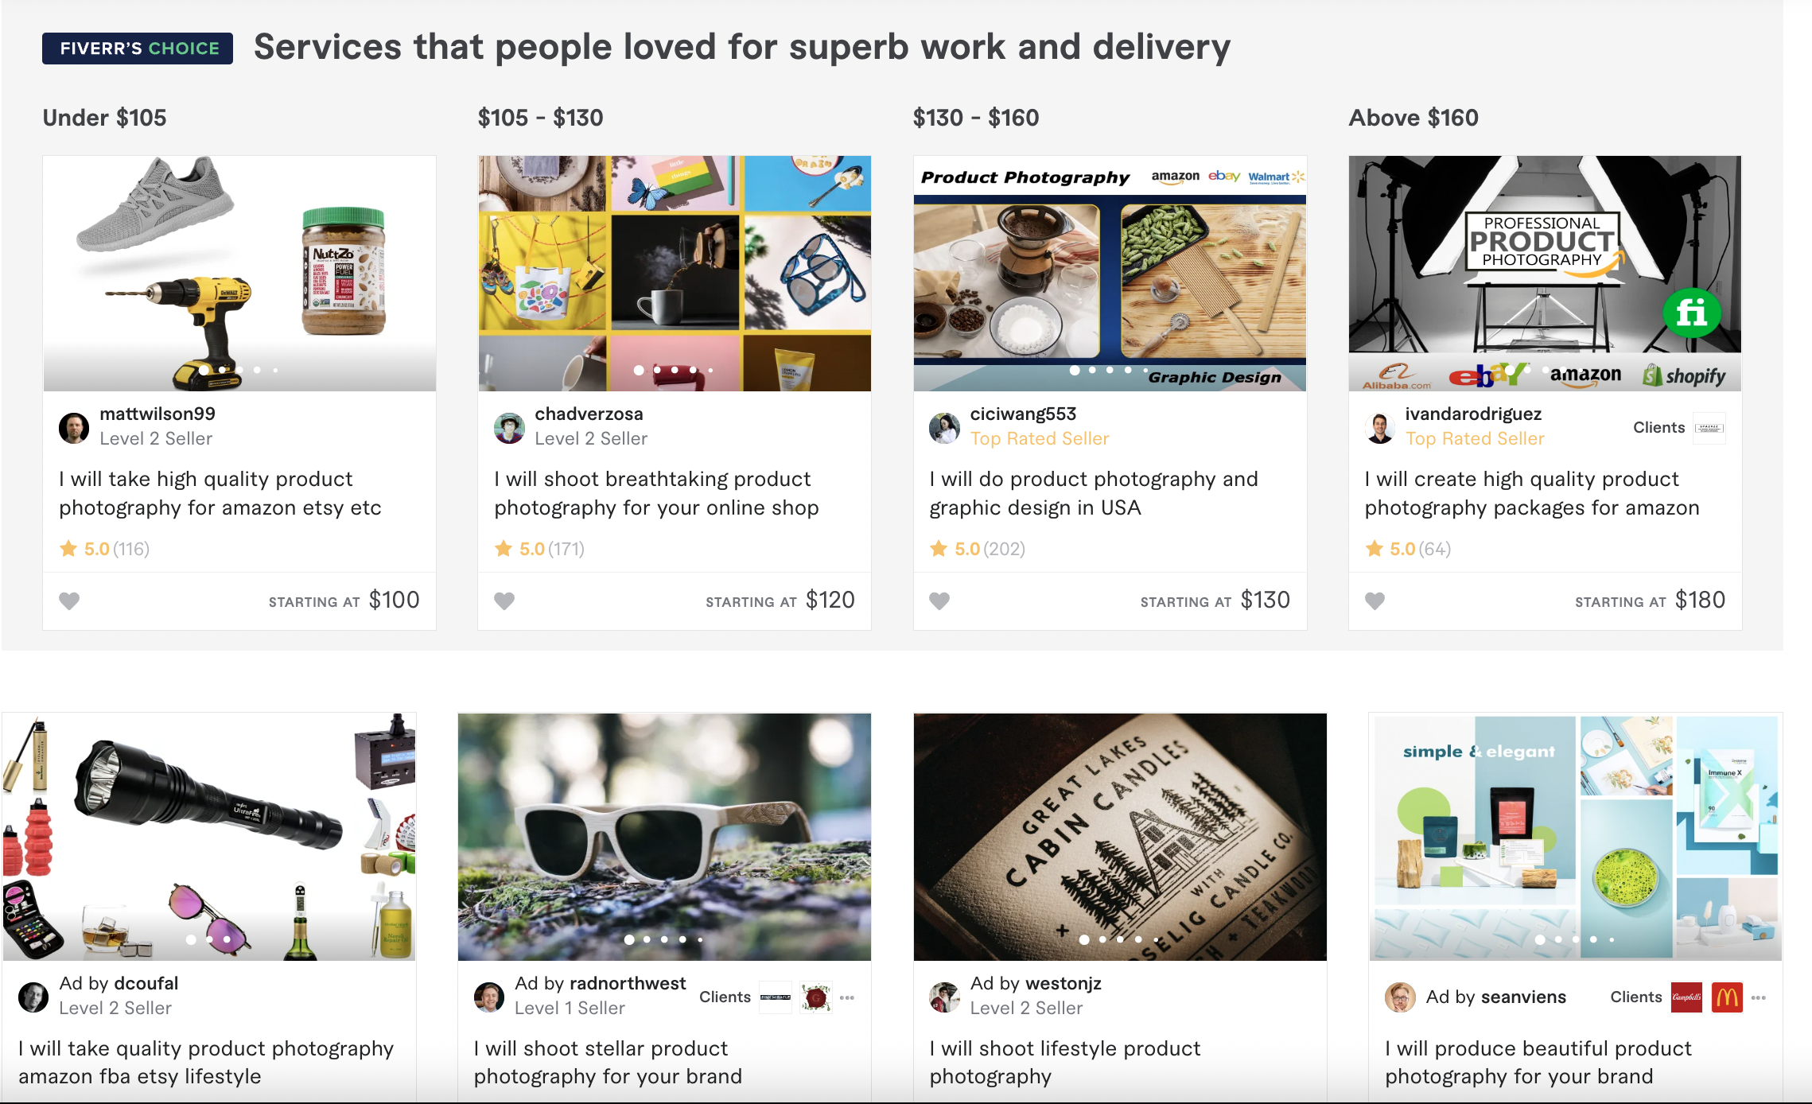Open chadverzosa seller name link
The height and width of the screenshot is (1104, 1812).
coord(589,414)
